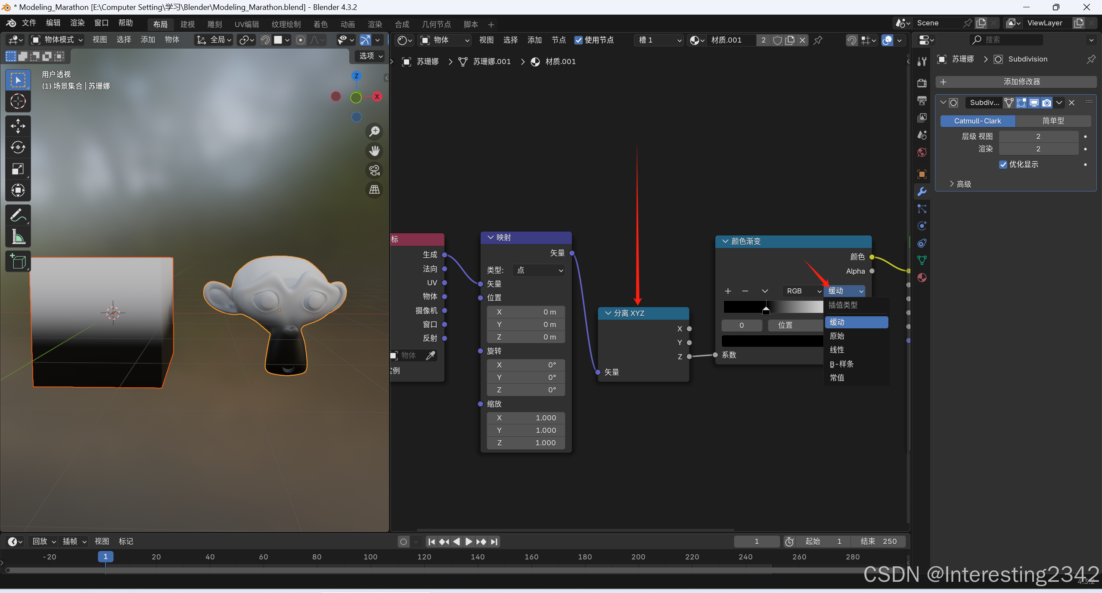
Task: Open the 类型 dropdown in the 映射 node
Action: tap(539, 270)
